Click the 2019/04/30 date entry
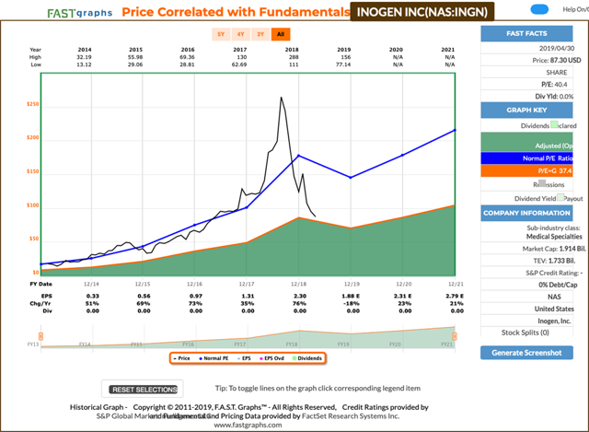Image resolution: width=589 pixels, height=432 pixels. (x=557, y=48)
